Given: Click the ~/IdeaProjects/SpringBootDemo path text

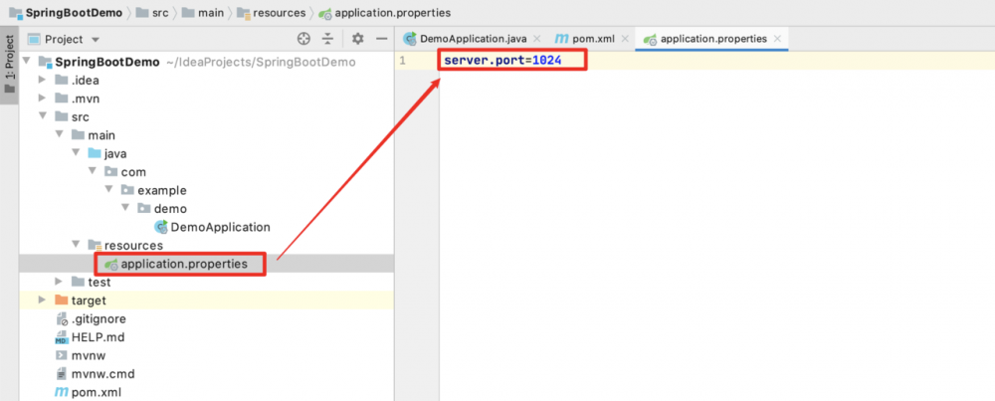Looking at the screenshot, I should pos(261,62).
